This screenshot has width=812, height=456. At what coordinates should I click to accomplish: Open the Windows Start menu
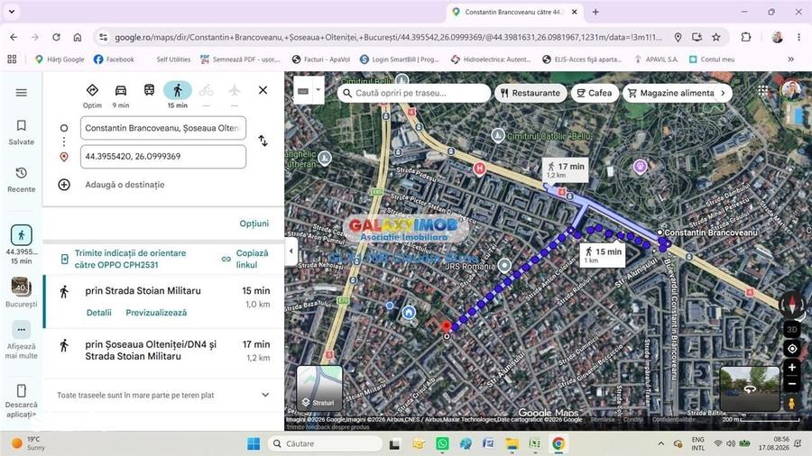(x=254, y=443)
